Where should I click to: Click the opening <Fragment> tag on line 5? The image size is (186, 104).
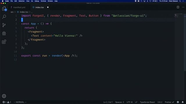[36, 32]
